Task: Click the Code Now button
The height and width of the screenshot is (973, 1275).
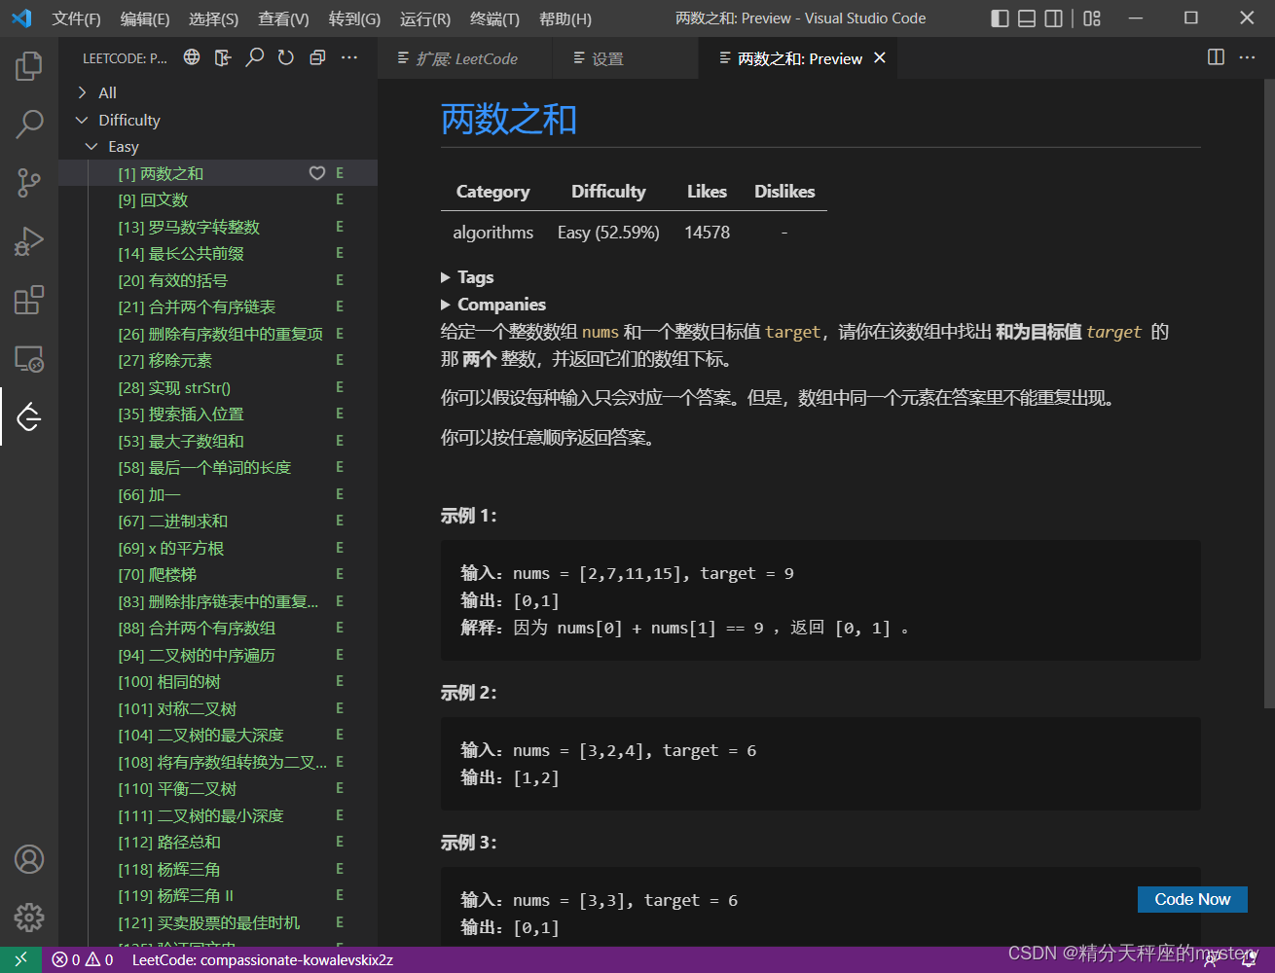Action: (1191, 899)
